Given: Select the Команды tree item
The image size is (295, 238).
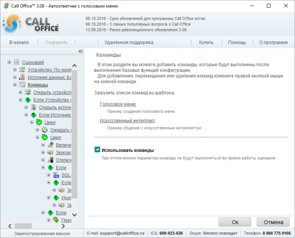Looking at the screenshot, I should coord(38,85).
